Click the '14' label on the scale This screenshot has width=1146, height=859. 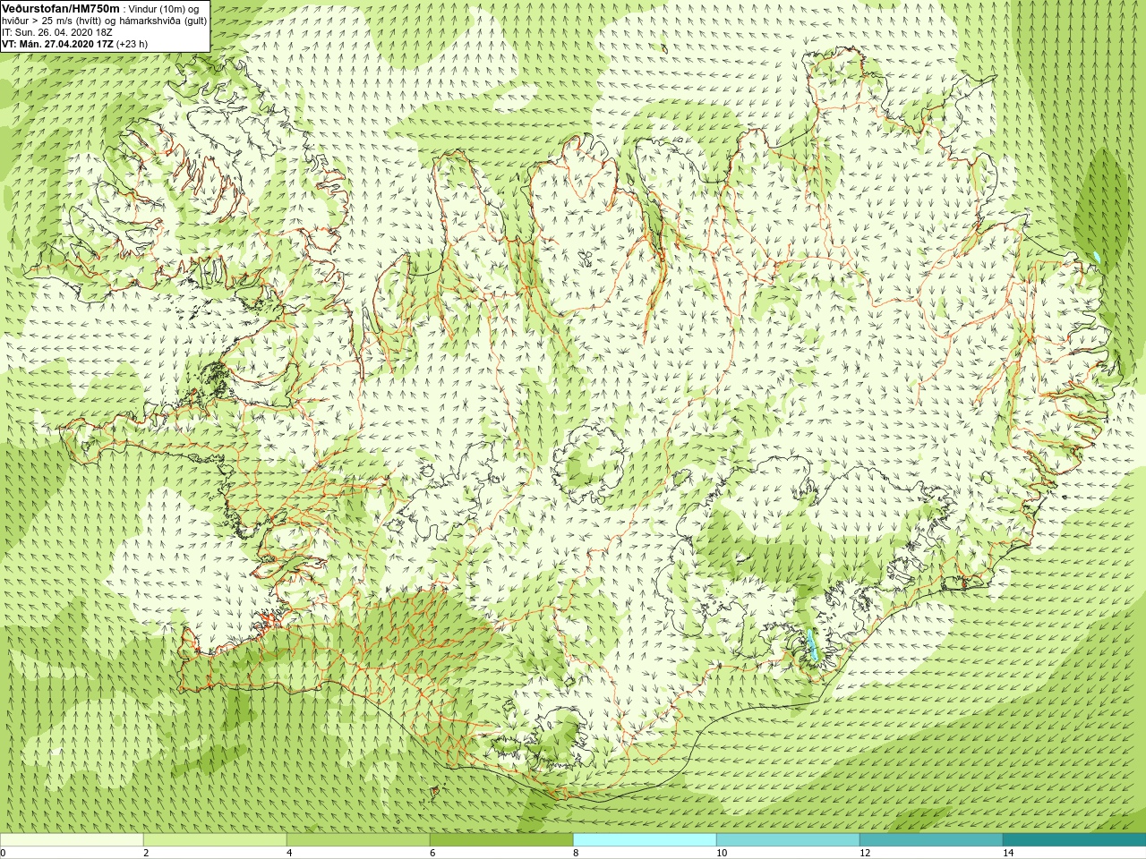click(x=1008, y=853)
